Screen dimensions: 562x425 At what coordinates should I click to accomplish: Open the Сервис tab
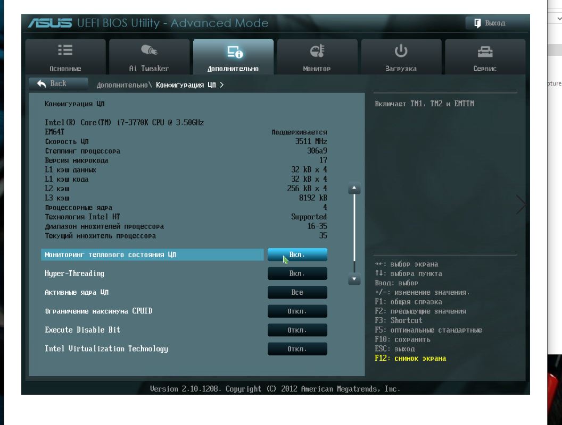pos(485,56)
